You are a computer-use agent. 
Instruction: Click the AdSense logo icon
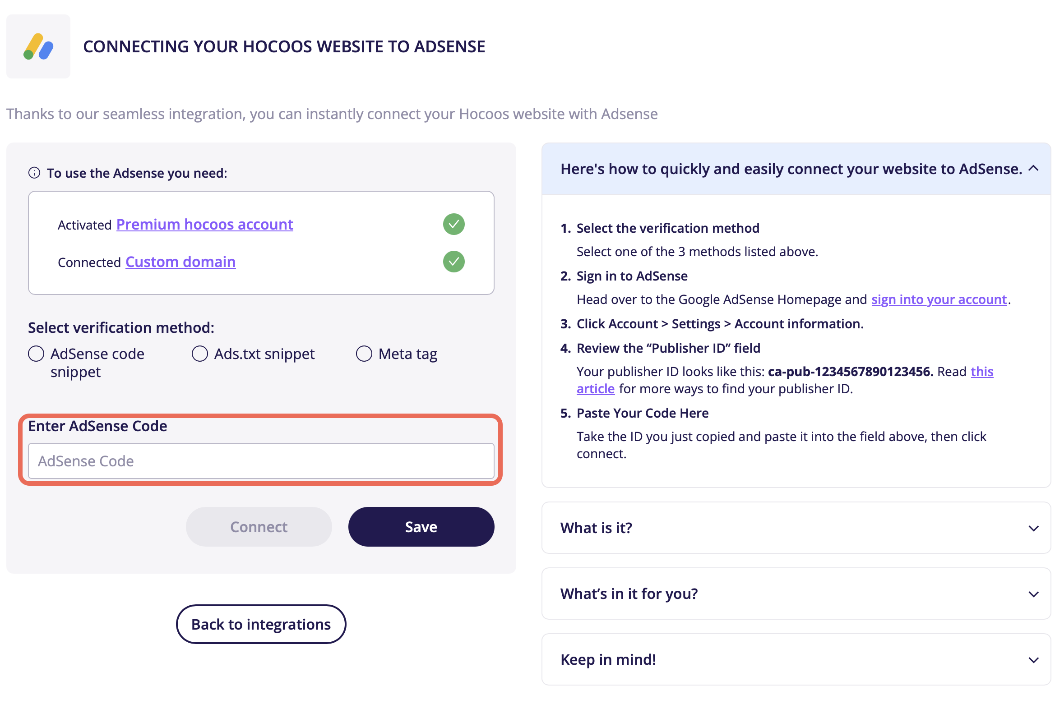[39, 46]
